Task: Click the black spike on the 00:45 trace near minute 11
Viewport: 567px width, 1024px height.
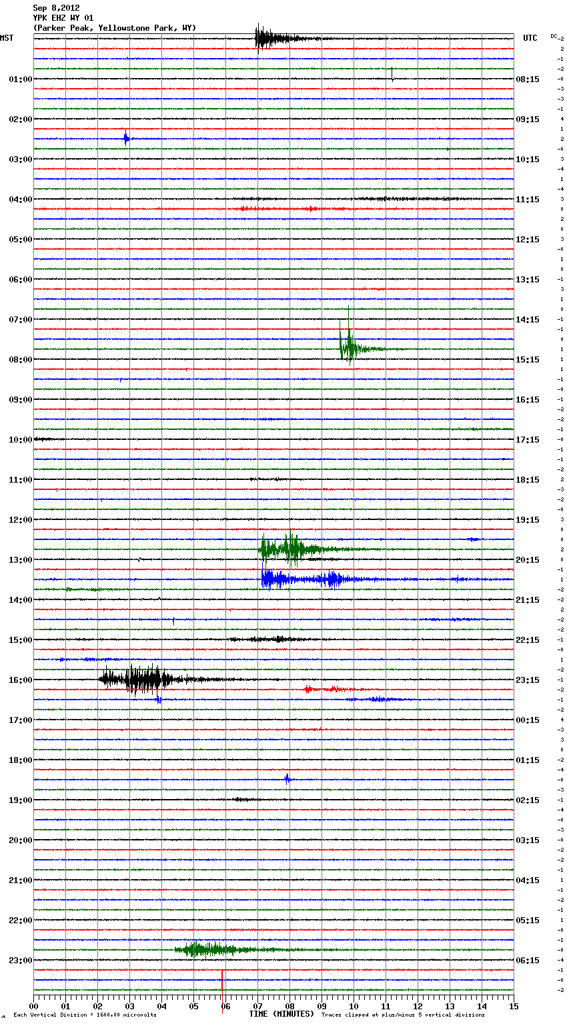Action: click(392, 73)
